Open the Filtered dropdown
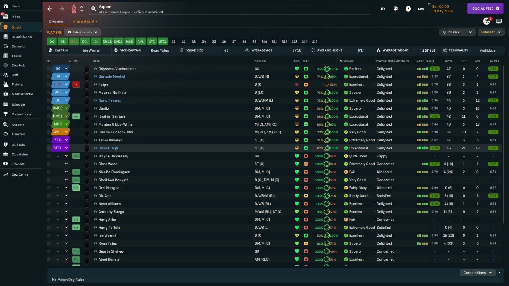This screenshot has height=286, width=509. 490,32
